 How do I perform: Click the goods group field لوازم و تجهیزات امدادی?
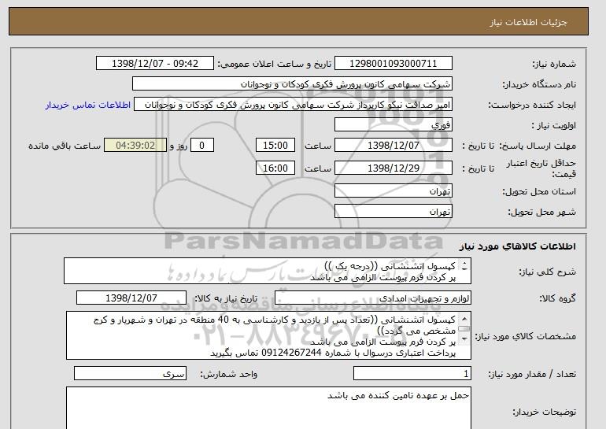point(372,298)
